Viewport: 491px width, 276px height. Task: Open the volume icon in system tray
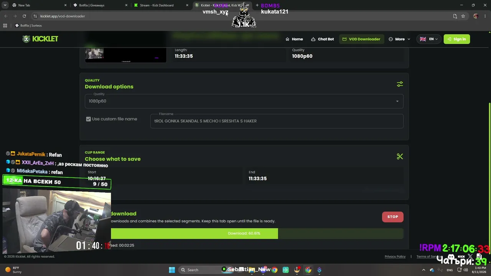point(466,270)
